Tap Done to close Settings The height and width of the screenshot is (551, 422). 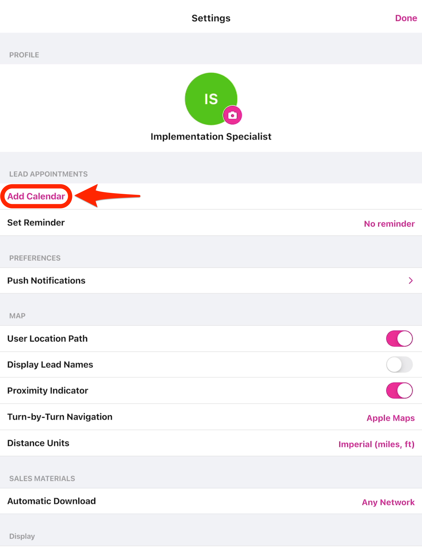(x=406, y=18)
